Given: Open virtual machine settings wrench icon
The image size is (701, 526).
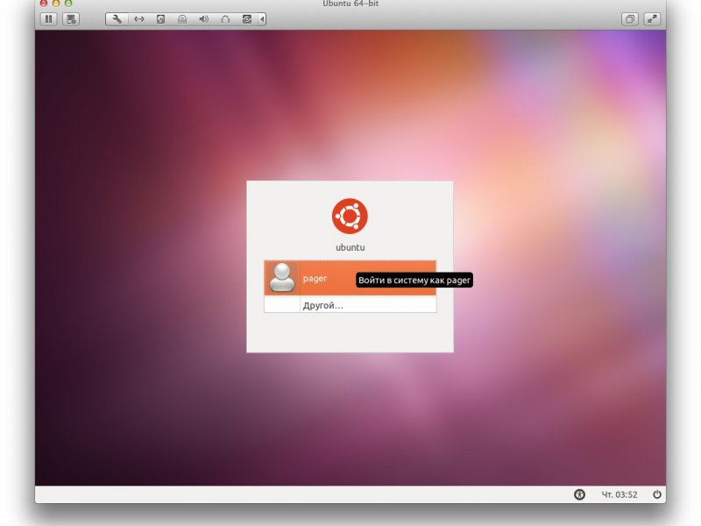Looking at the screenshot, I should (117, 19).
